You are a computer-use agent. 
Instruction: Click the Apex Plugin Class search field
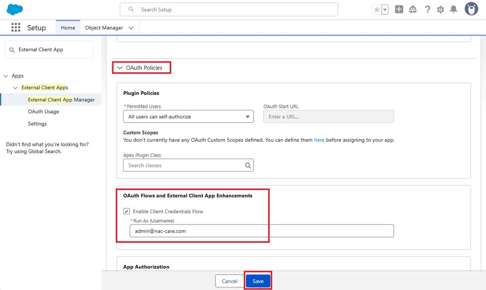(188, 165)
